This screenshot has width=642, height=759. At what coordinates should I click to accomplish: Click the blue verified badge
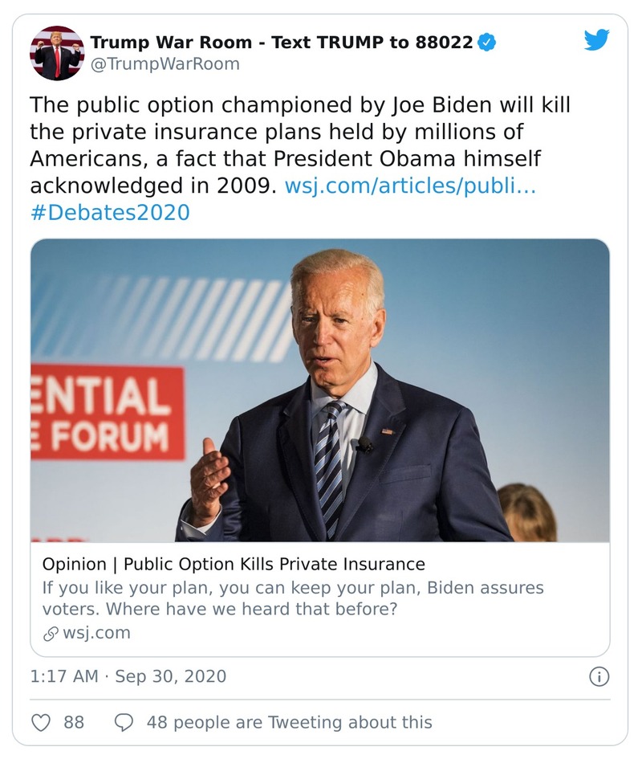[x=486, y=43]
